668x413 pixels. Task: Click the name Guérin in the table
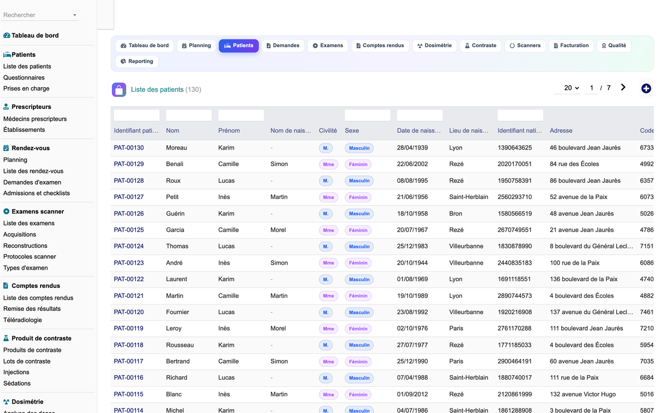(175, 213)
